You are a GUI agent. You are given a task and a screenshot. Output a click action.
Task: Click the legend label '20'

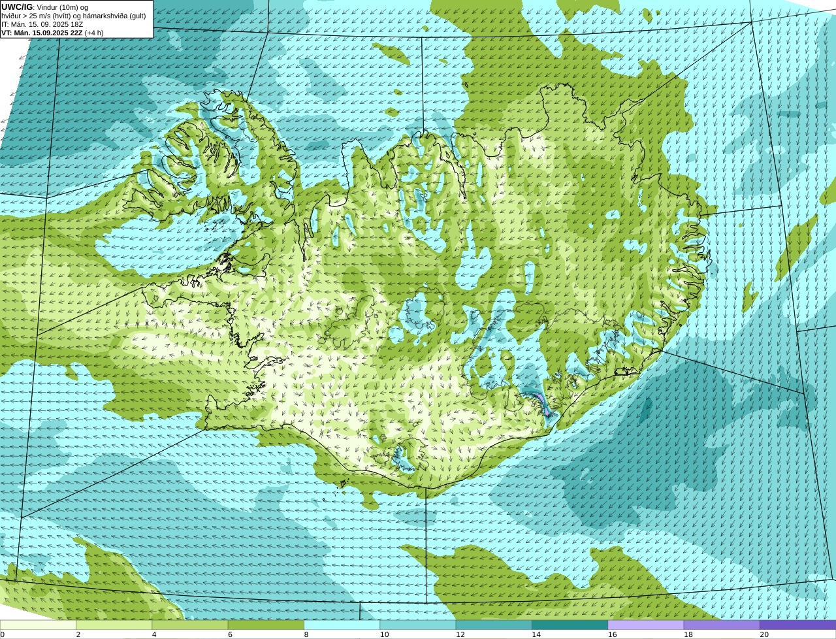764,634
